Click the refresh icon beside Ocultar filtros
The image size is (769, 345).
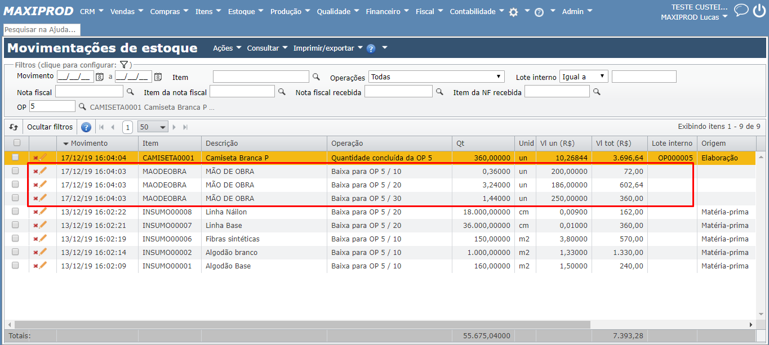click(x=14, y=127)
